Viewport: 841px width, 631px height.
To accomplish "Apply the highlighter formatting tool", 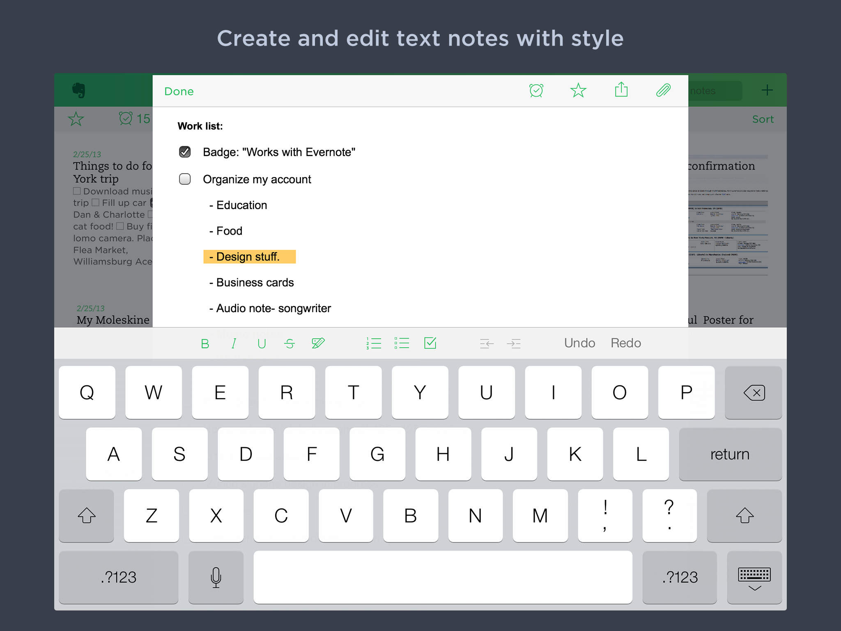I will point(318,343).
